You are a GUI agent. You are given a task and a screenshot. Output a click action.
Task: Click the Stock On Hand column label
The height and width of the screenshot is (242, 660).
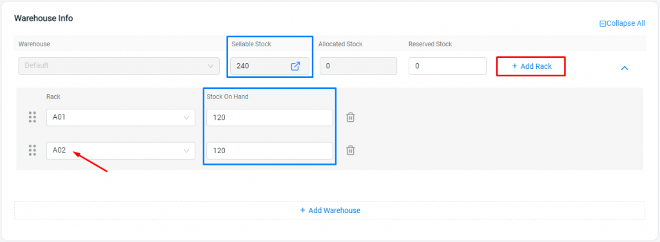point(228,97)
